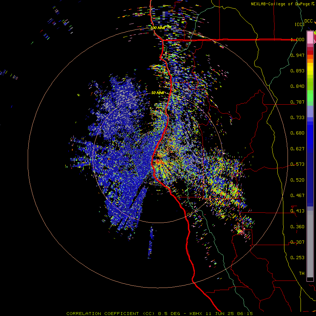The image size is (316, 316).
Task: Click the 0.253 scale value
Action: pos(297,258)
